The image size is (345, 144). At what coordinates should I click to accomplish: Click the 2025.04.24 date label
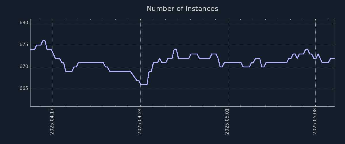[x=140, y=122]
